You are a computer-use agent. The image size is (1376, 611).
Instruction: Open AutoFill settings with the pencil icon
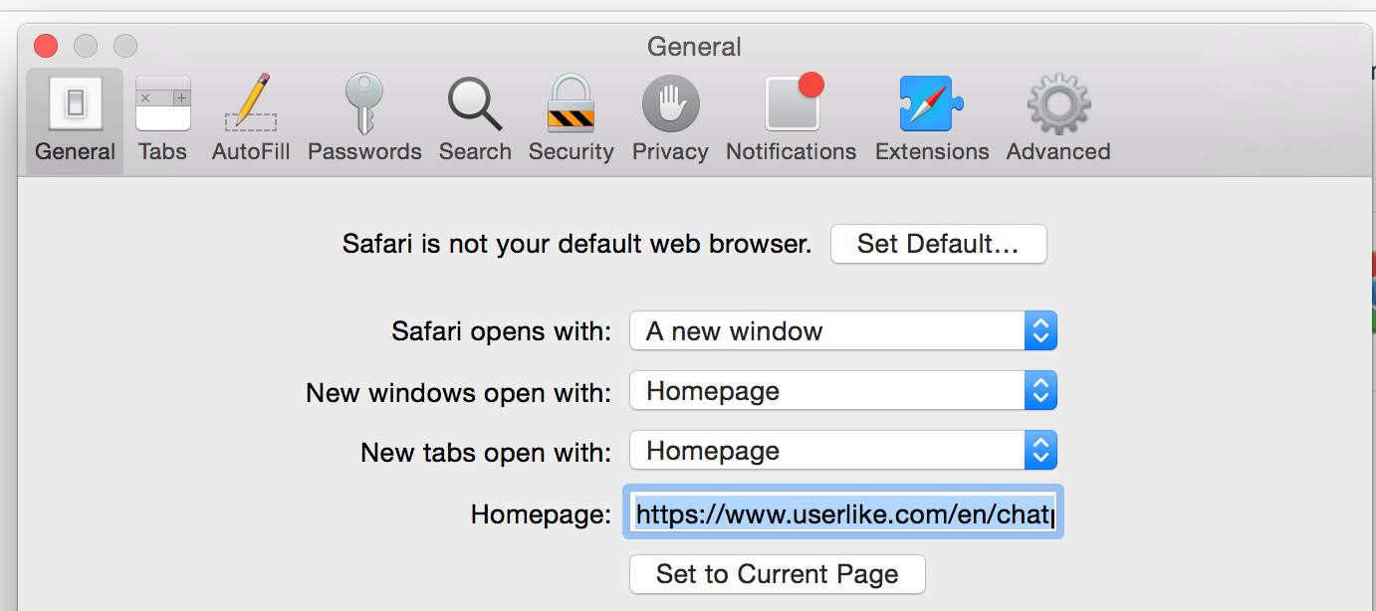(251, 119)
